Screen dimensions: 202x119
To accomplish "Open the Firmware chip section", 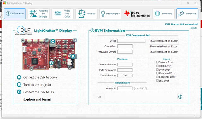I will coord(163,14).
